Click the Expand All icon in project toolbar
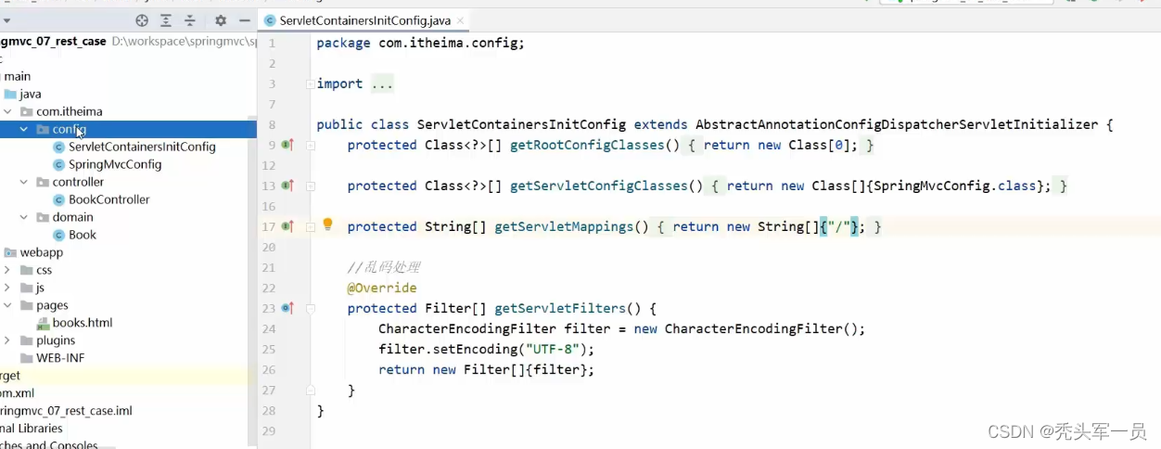 click(x=166, y=19)
